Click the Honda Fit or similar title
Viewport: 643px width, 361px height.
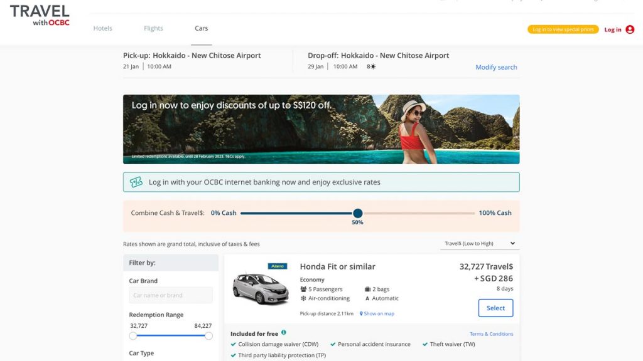click(337, 266)
